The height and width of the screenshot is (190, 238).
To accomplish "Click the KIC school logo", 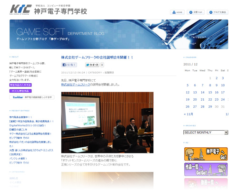I will point(20,9).
